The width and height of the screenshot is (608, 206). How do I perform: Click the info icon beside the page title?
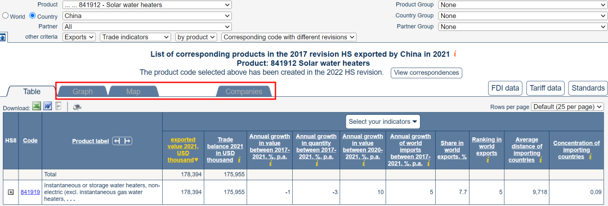click(455, 53)
